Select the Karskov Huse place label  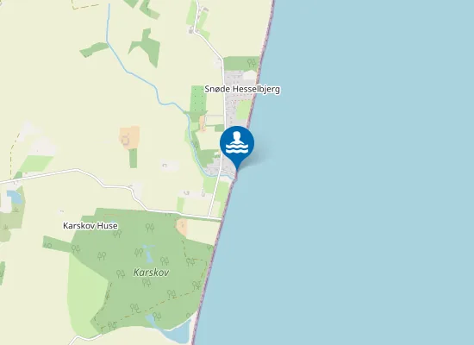pos(90,226)
